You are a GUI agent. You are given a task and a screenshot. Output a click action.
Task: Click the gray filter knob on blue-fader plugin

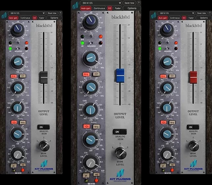point(91,163)
